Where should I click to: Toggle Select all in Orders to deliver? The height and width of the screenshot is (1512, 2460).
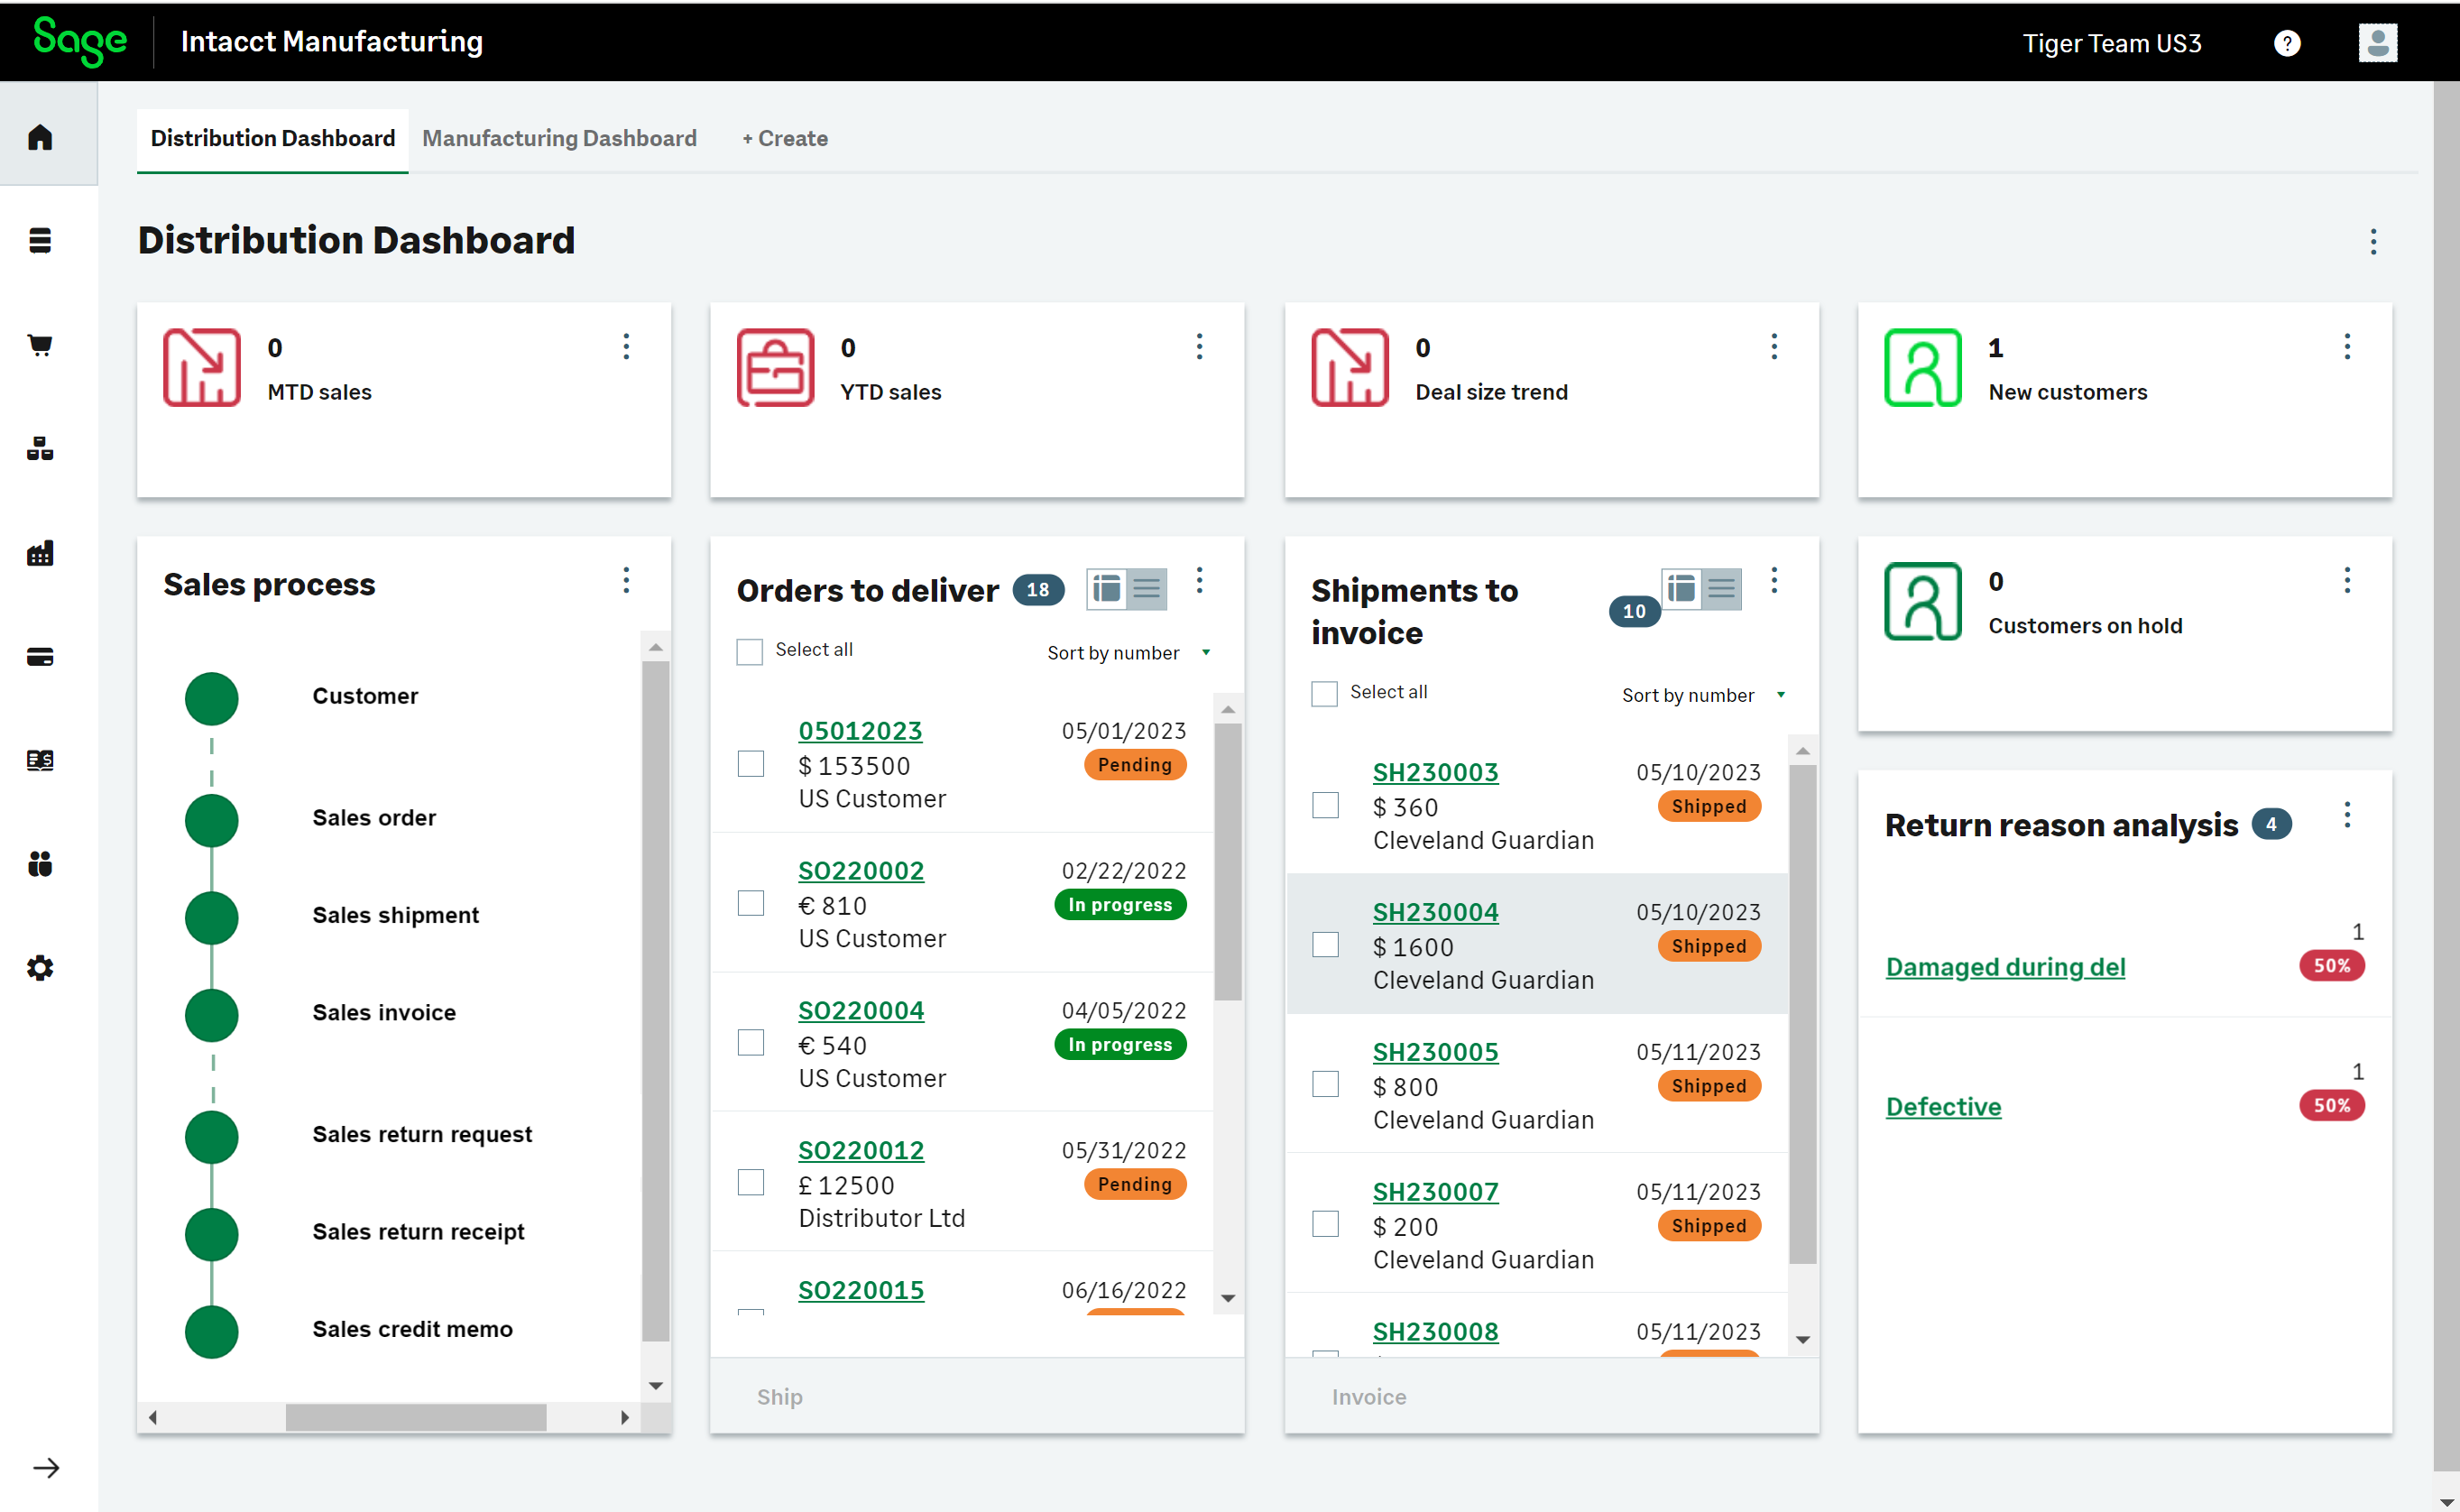tap(749, 650)
